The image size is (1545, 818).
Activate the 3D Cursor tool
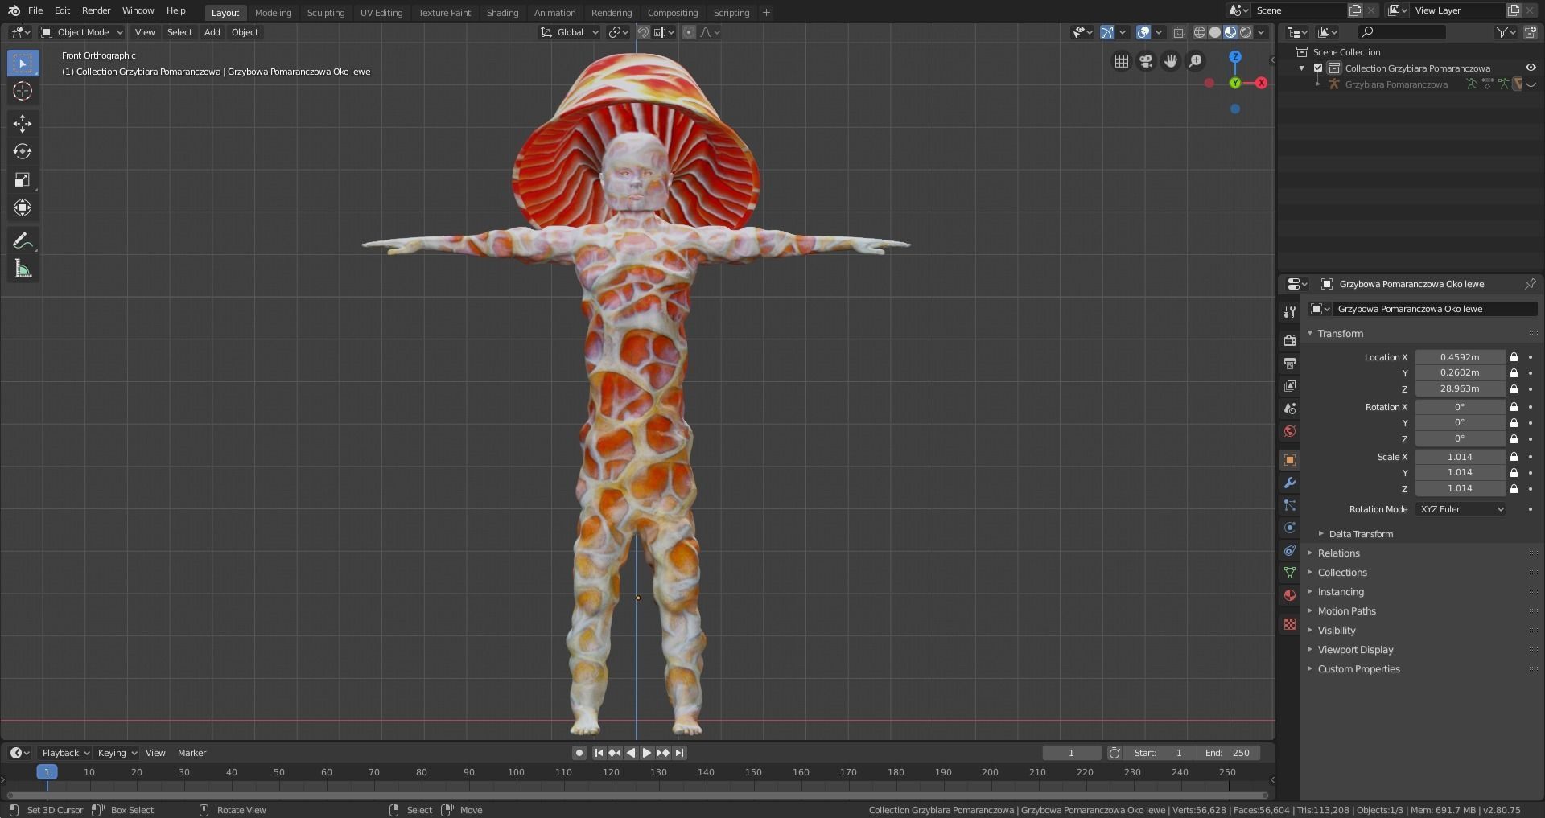[23, 91]
